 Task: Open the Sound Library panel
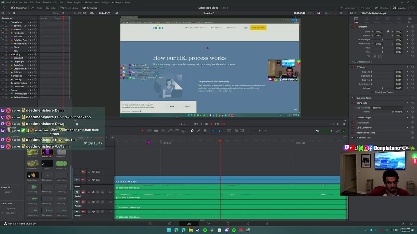69,8
